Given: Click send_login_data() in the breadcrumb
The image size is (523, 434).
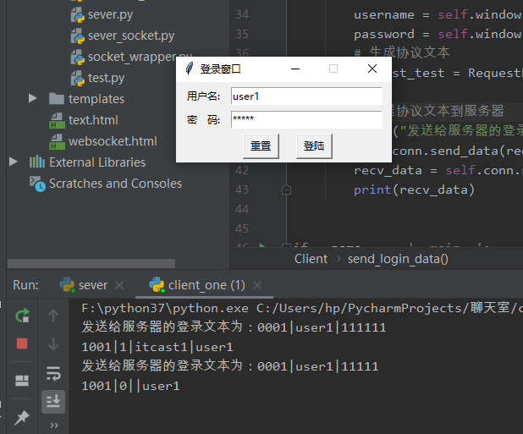Looking at the screenshot, I should [x=398, y=259].
